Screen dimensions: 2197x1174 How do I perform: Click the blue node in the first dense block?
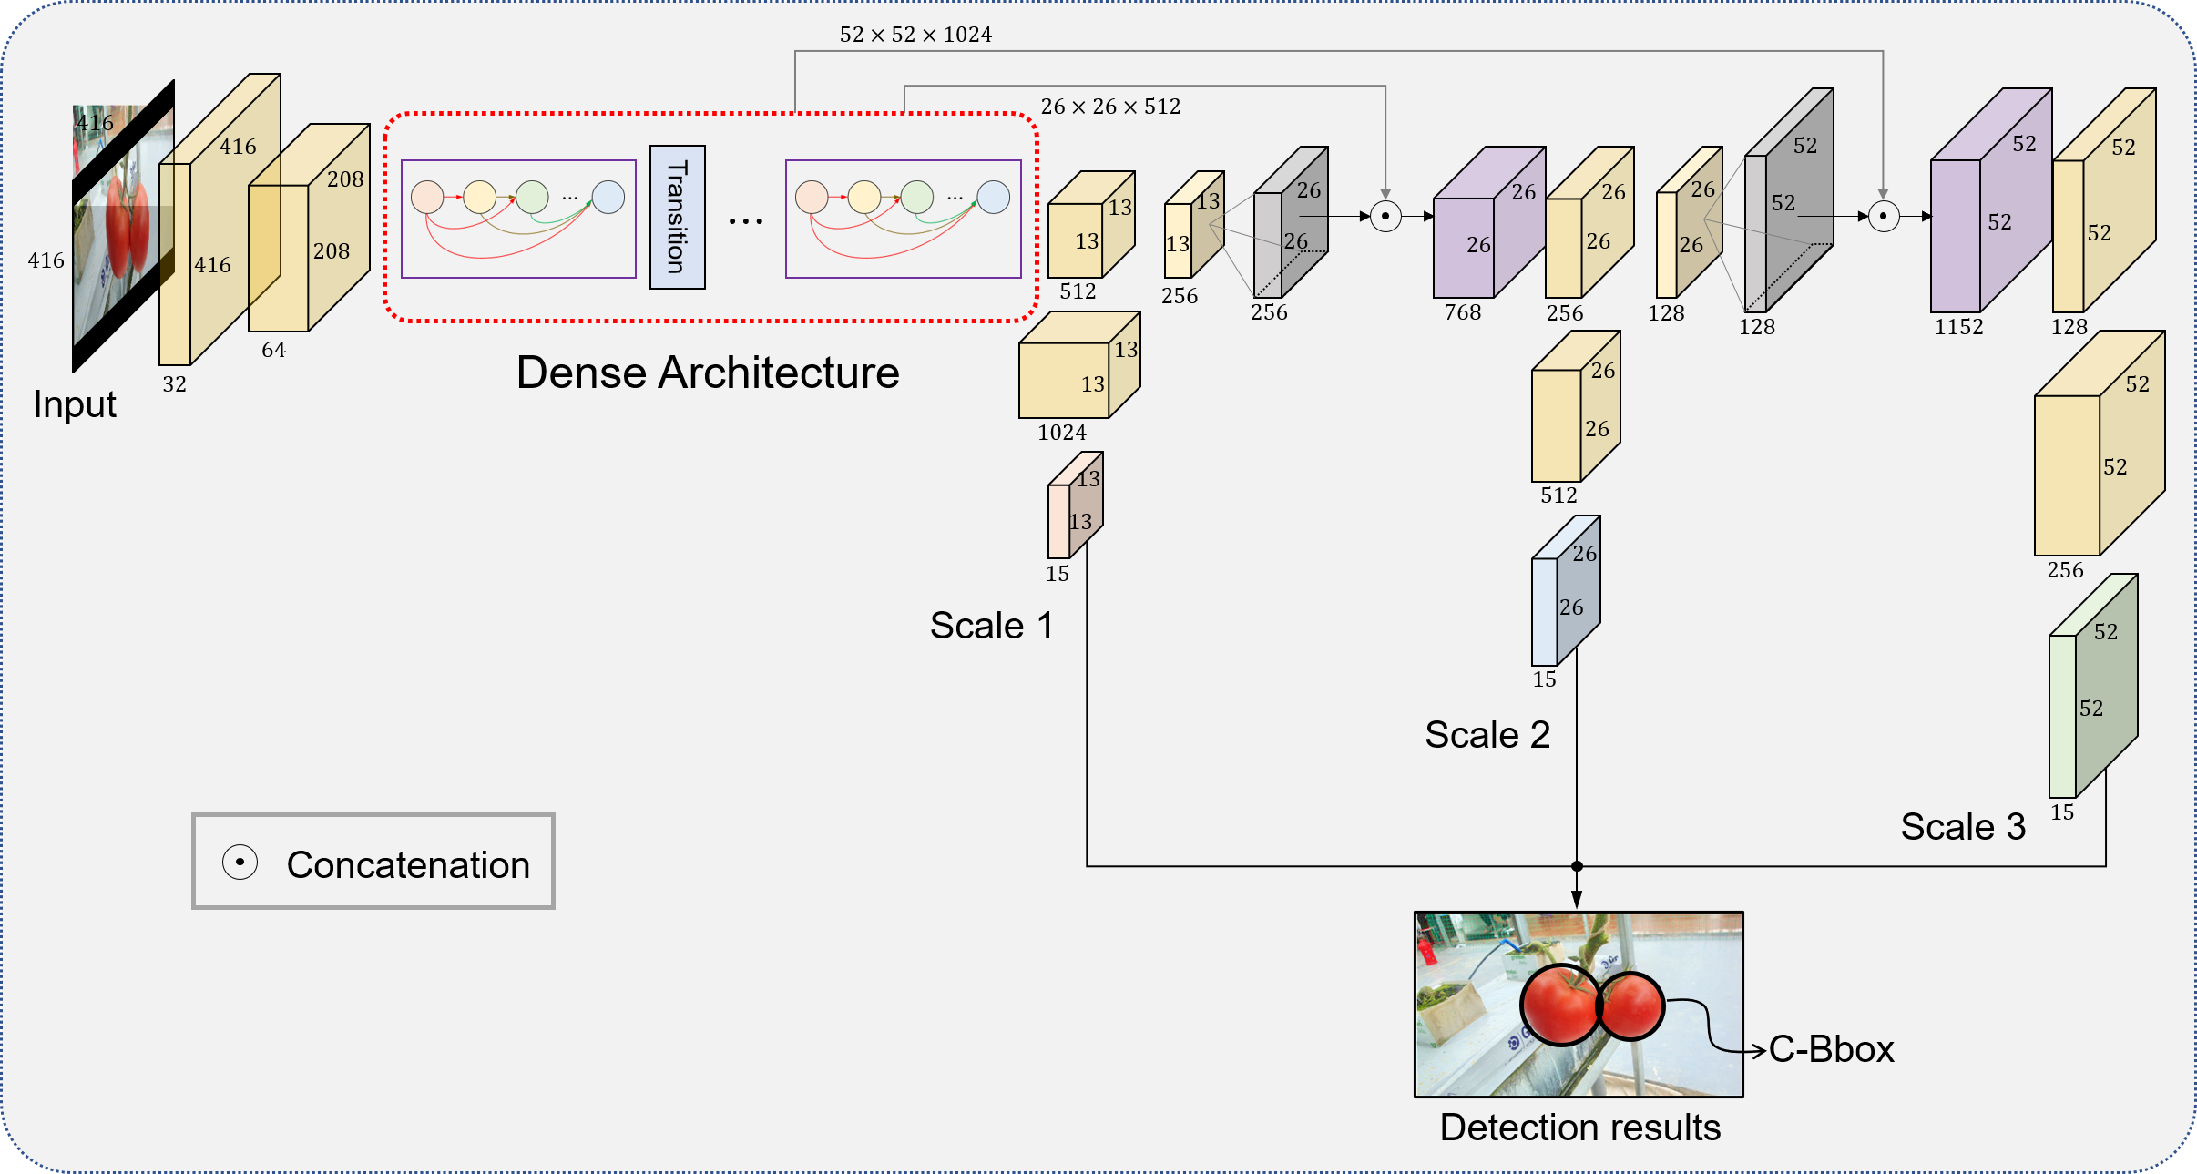coord(608,197)
